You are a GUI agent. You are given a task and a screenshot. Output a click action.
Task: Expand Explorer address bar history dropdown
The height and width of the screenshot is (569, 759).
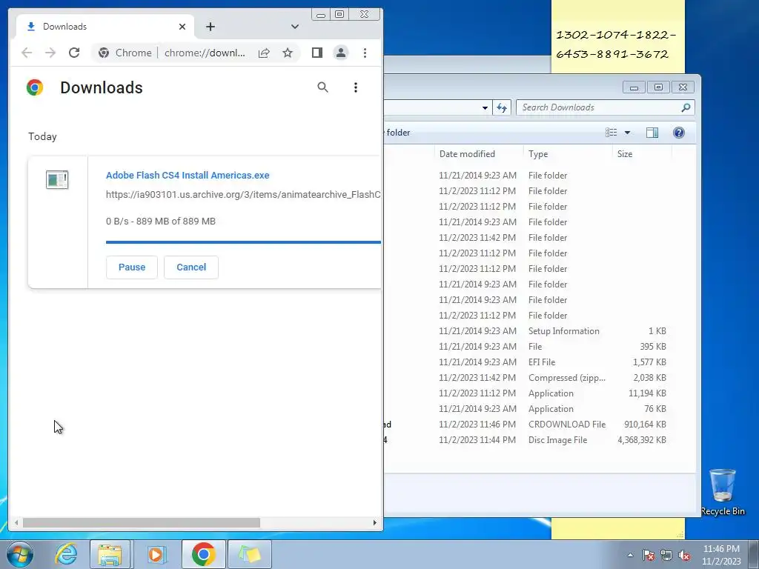tap(485, 107)
